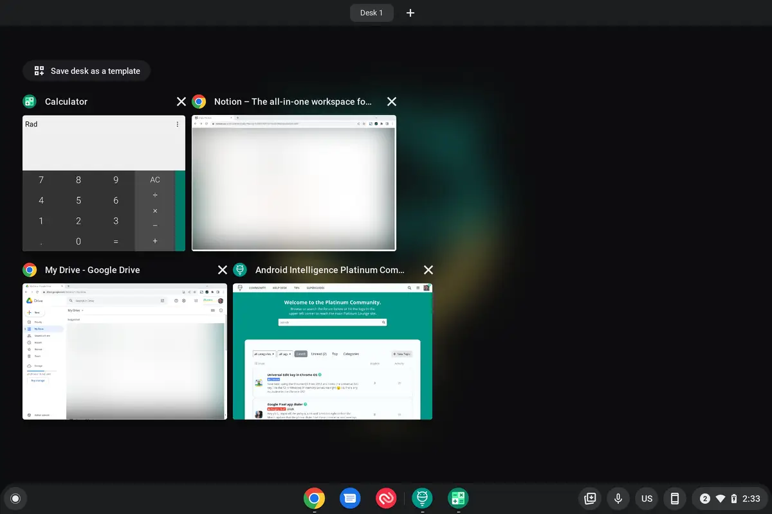772x514 pixels.
Task: Select the Desk 1 tab
Action: pos(371,13)
